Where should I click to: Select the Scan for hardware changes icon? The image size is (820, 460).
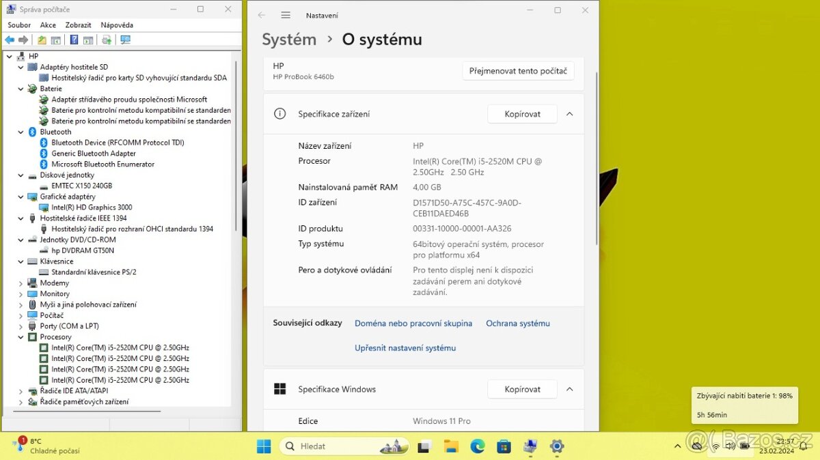pyautogui.click(x=125, y=40)
